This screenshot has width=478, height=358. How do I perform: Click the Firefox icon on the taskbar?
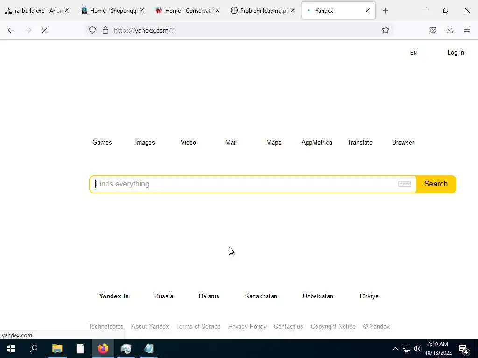(x=103, y=349)
